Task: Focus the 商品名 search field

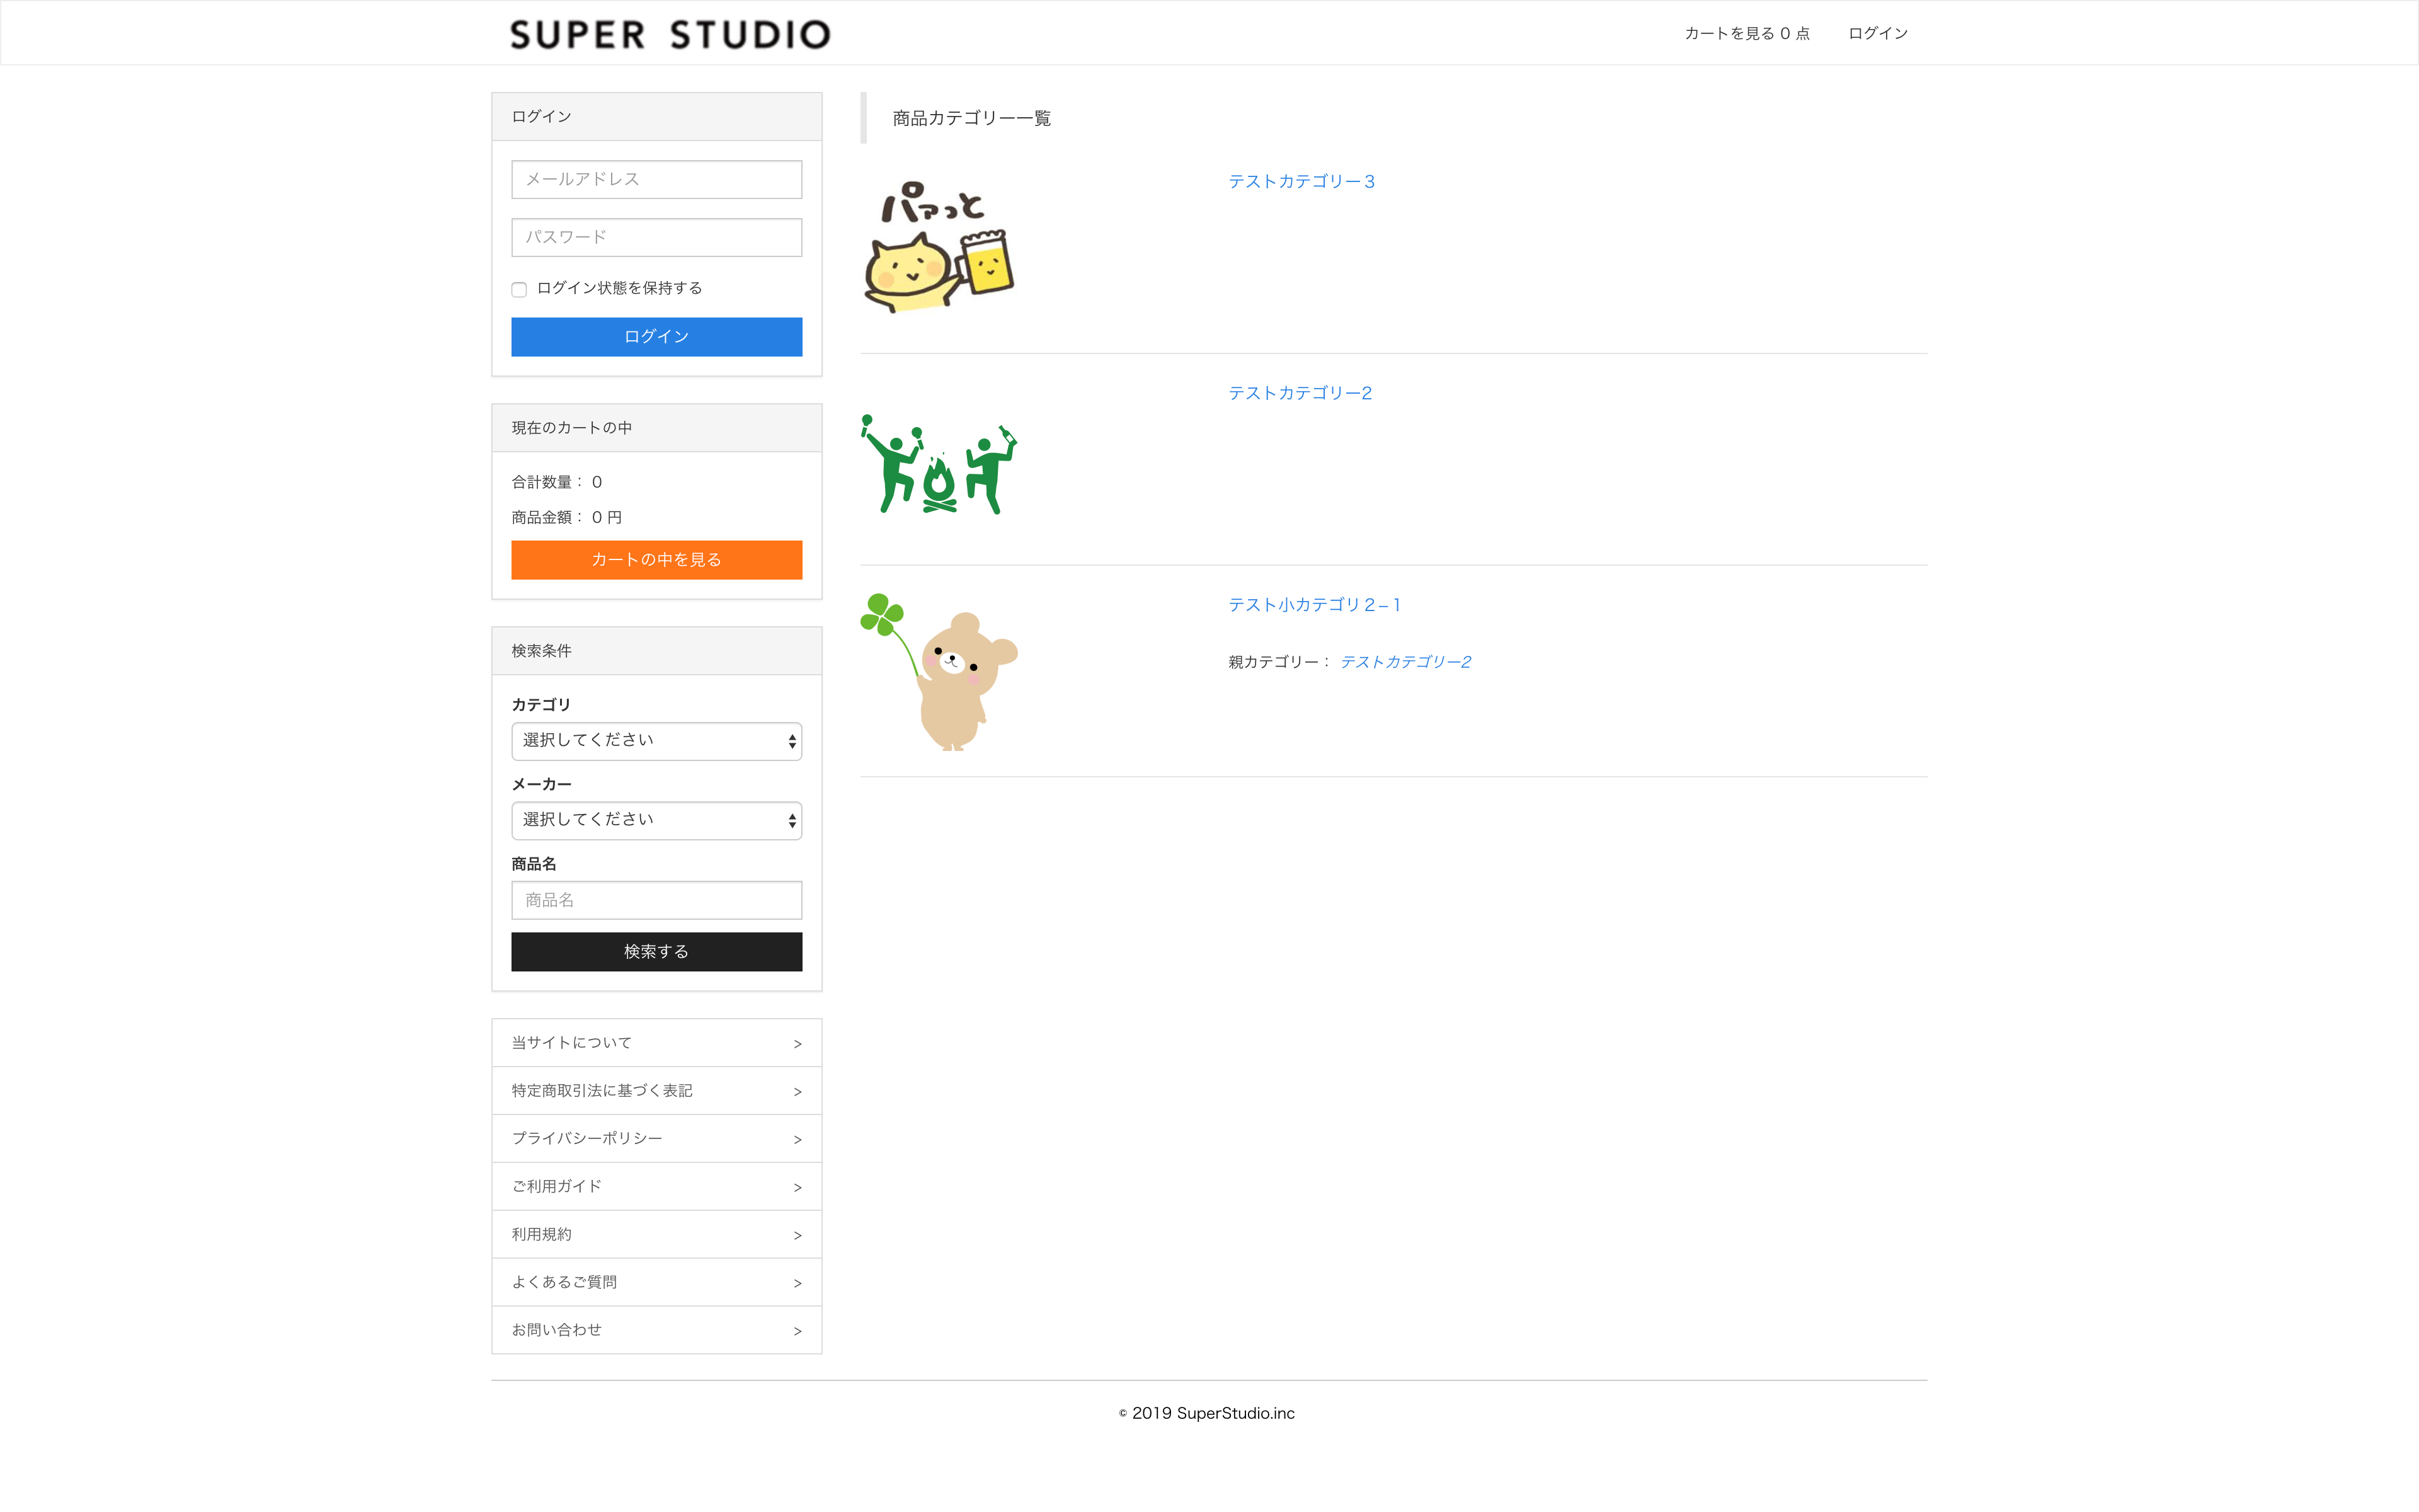Action: (x=657, y=900)
